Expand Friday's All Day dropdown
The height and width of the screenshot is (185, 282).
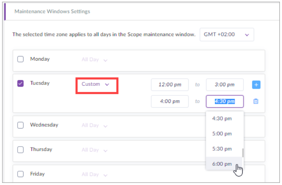[94, 175]
